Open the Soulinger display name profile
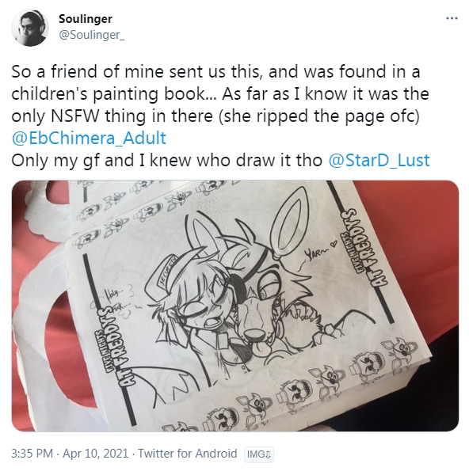The image size is (469, 475). 86,19
